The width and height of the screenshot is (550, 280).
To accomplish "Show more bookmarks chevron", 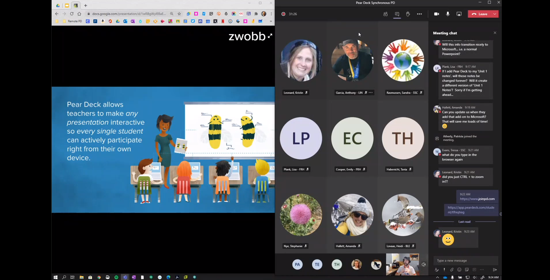I will point(271,21).
